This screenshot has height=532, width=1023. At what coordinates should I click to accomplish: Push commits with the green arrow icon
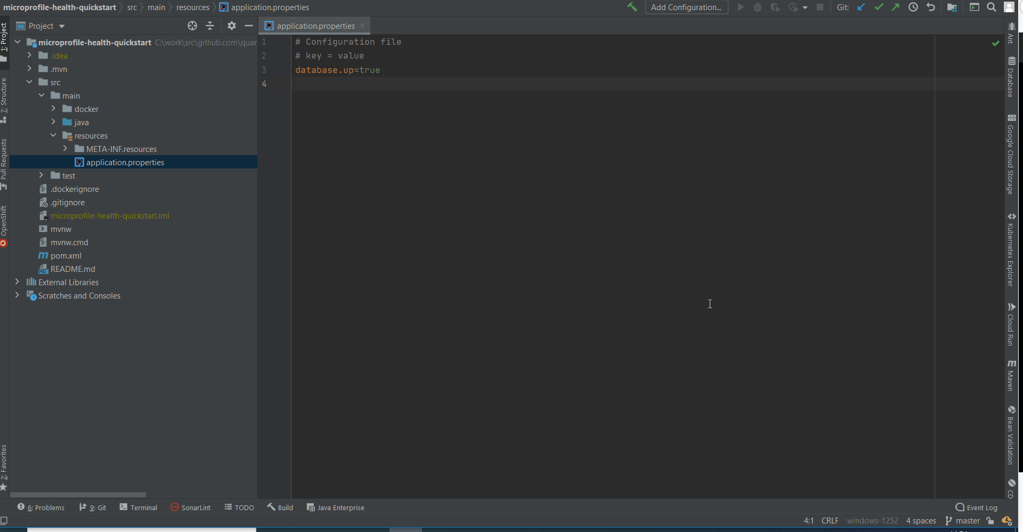coord(896,7)
